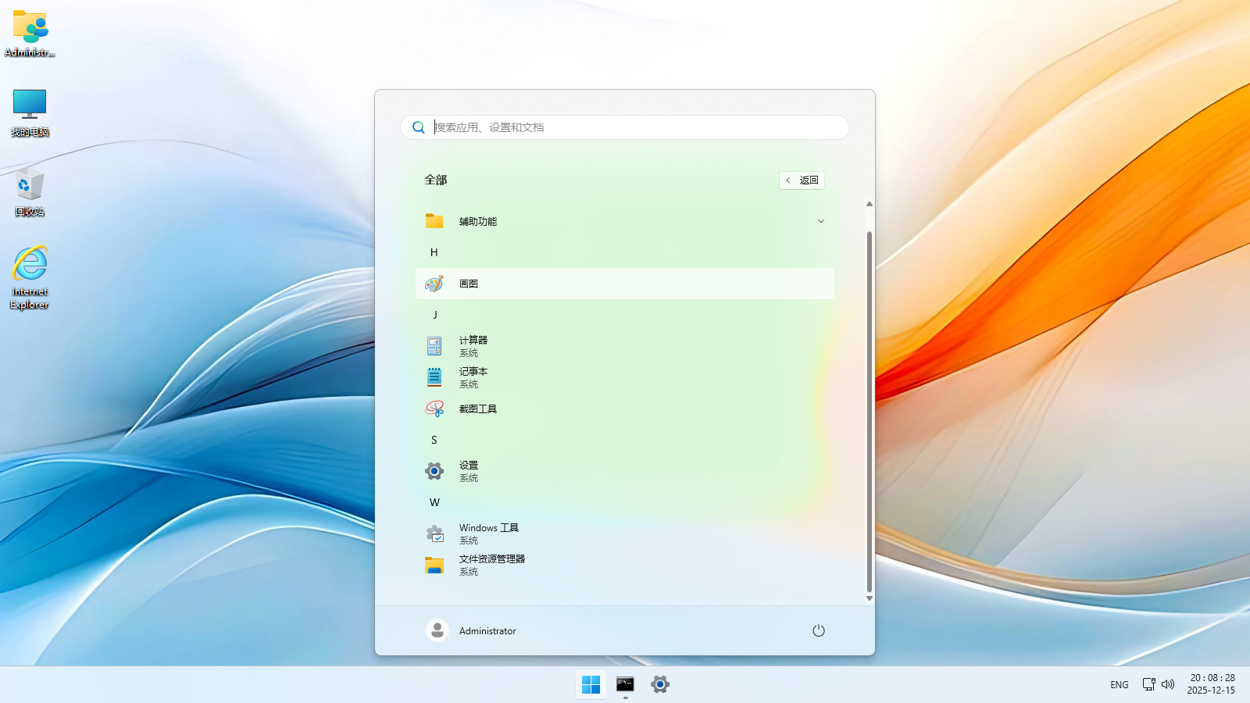Open Windows 工具 icon
The width and height of the screenshot is (1250, 703).
(434, 533)
